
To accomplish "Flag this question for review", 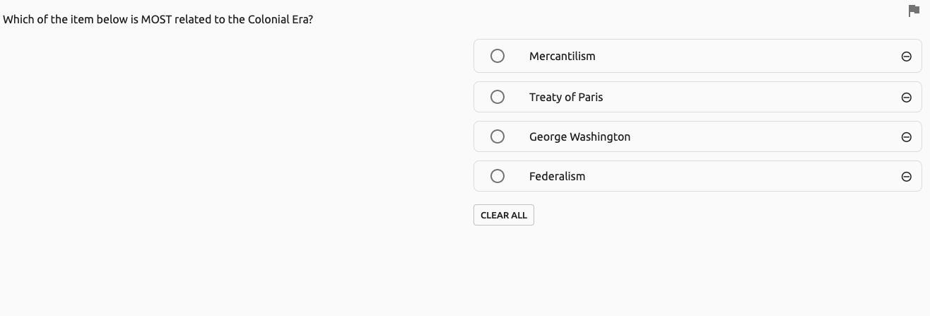I will (x=914, y=11).
